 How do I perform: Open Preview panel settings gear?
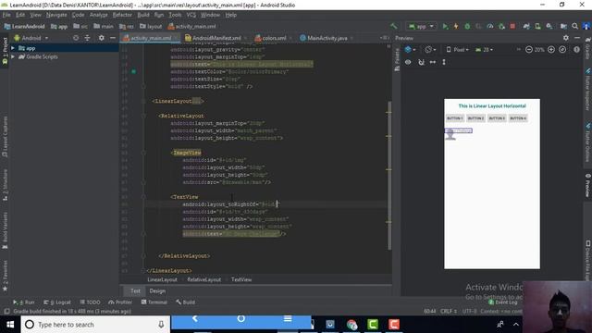565,38
